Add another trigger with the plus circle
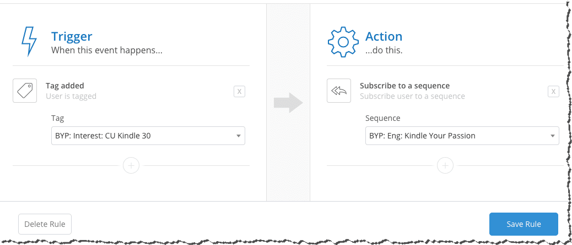 tap(131, 166)
